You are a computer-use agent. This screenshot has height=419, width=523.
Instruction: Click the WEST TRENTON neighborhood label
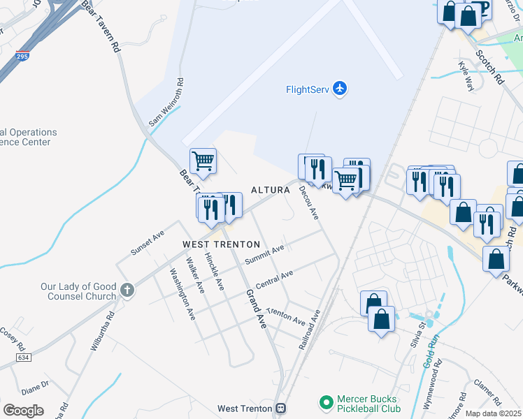pos(221,244)
